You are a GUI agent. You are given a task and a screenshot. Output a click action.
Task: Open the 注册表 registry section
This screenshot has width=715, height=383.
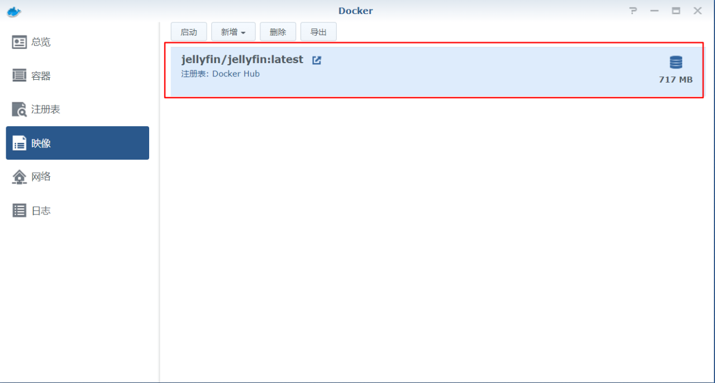pos(78,109)
